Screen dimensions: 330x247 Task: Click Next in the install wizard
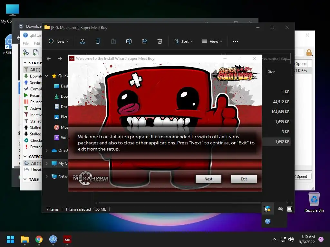(x=208, y=179)
